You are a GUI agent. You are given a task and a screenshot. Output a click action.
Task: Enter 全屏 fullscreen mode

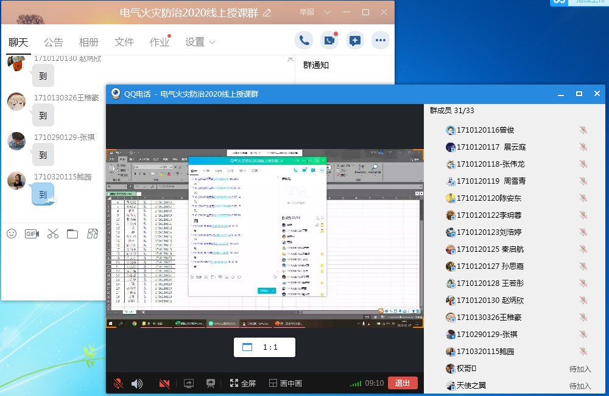[x=242, y=383]
